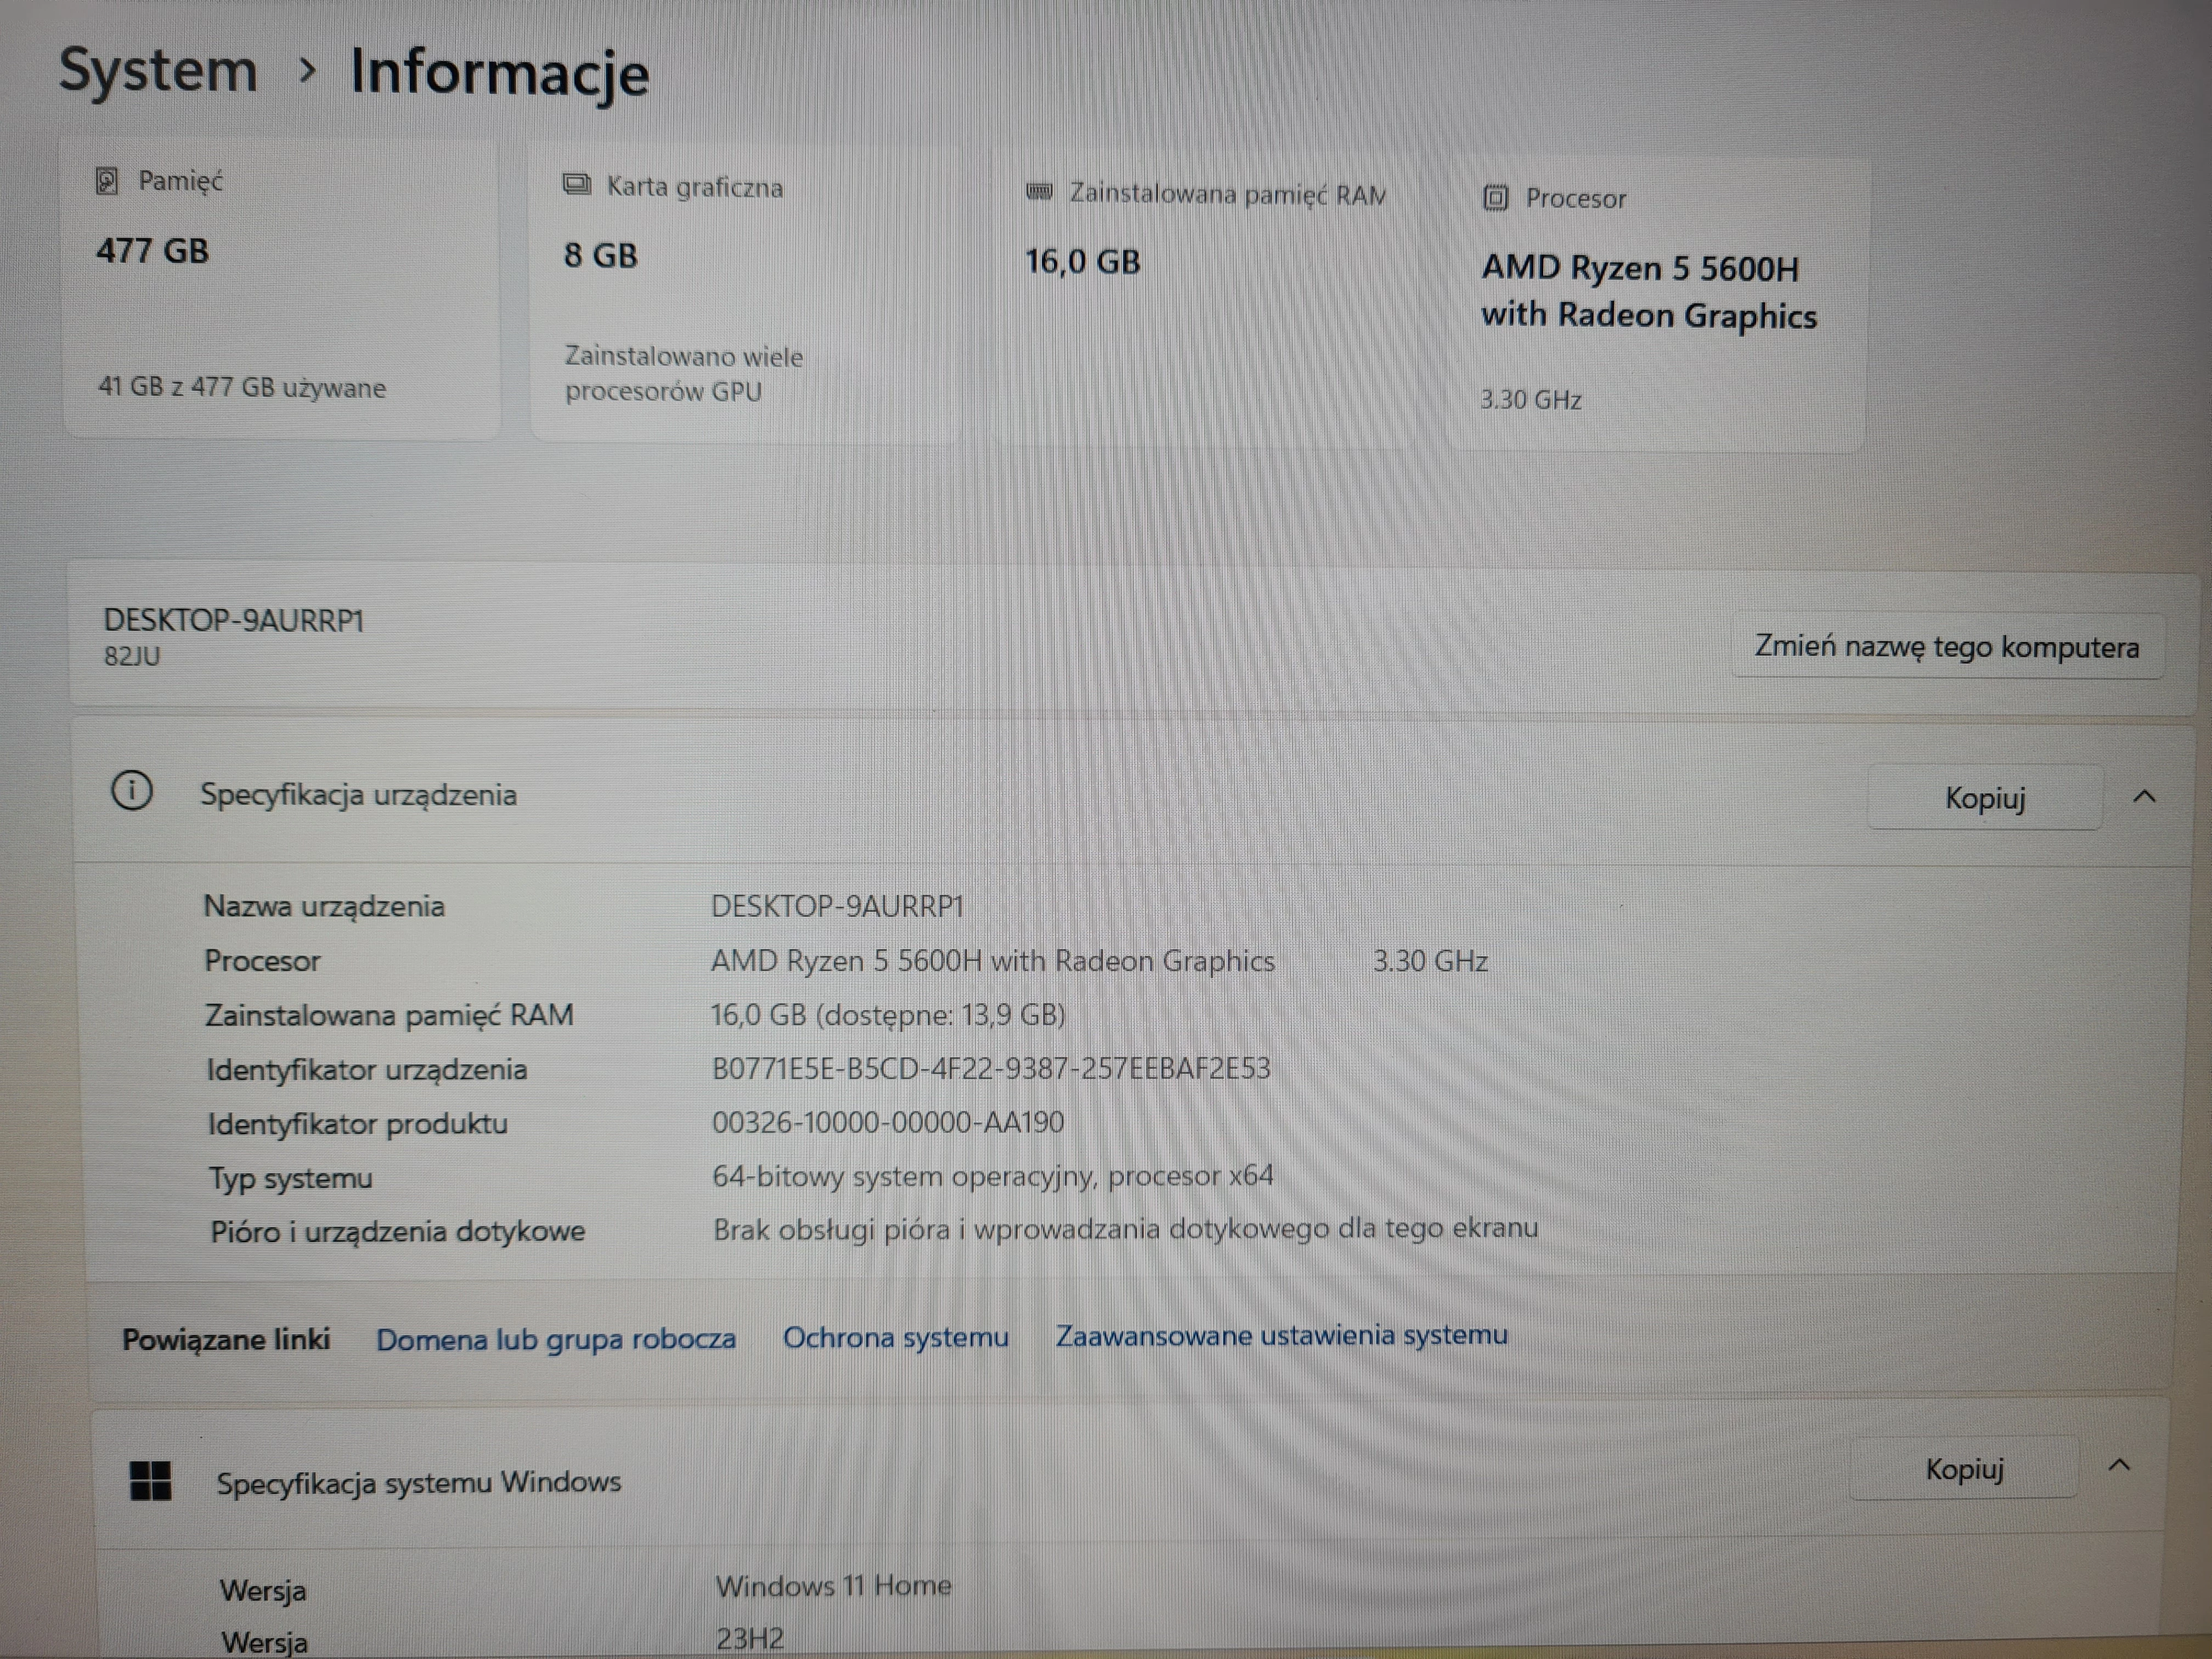Select the 16,0 GB RAM value in top card
2212x1659 pixels.
[1083, 261]
